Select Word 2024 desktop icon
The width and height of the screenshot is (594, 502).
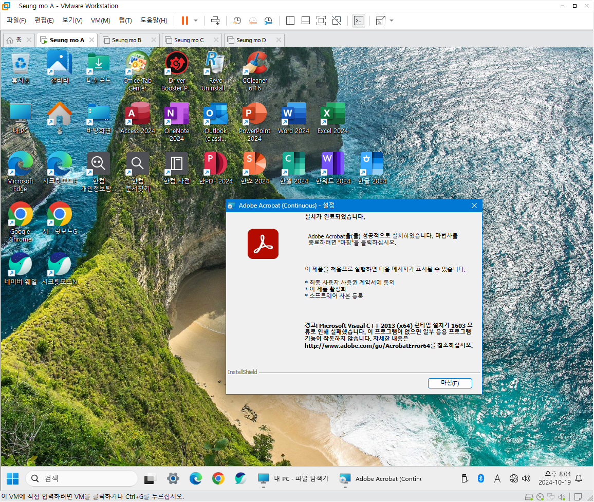coord(293,118)
